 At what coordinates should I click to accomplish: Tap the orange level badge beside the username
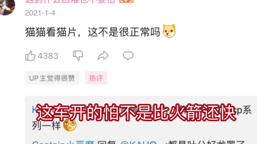(126, 1)
